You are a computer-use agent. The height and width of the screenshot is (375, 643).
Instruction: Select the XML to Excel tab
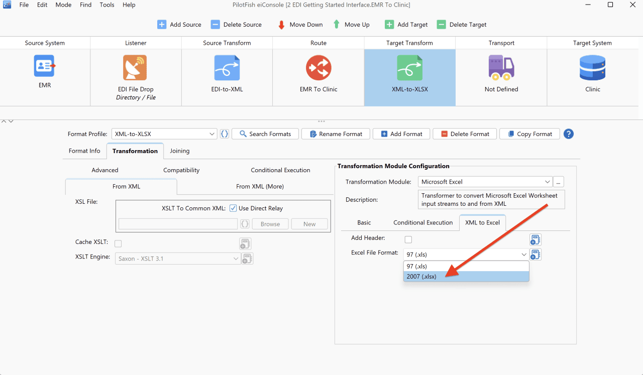[482, 222]
